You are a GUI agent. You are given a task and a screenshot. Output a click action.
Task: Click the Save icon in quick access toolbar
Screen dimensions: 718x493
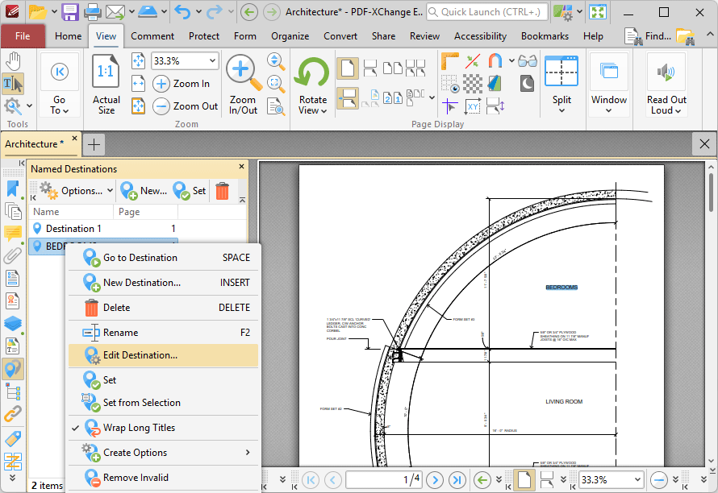[x=70, y=12]
